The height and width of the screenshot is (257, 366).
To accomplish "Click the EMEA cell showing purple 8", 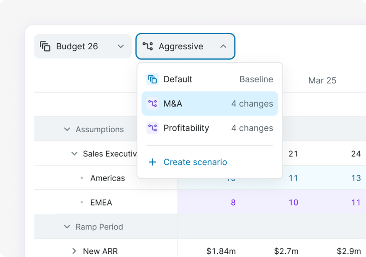I will click(233, 203).
